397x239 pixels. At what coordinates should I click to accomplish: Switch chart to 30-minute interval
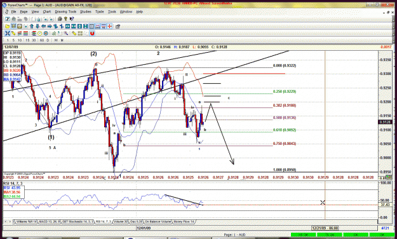[x=34, y=40]
